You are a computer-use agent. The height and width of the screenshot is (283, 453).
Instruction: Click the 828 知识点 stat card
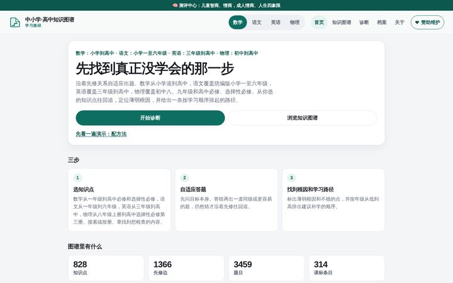(x=106, y=268)
